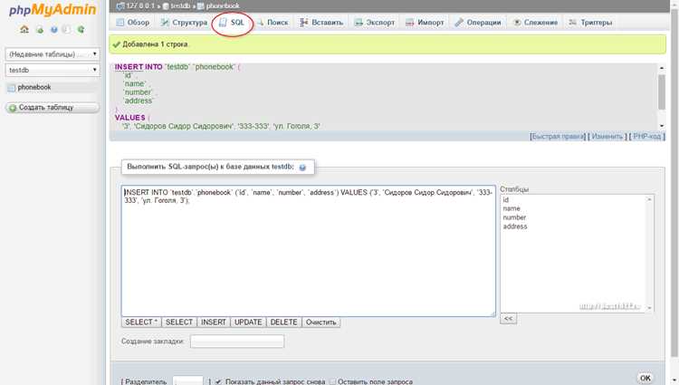The width and height of the screenshot is (679, 385).
Task: Open the Триггеры tab
Action: point(590,22)
